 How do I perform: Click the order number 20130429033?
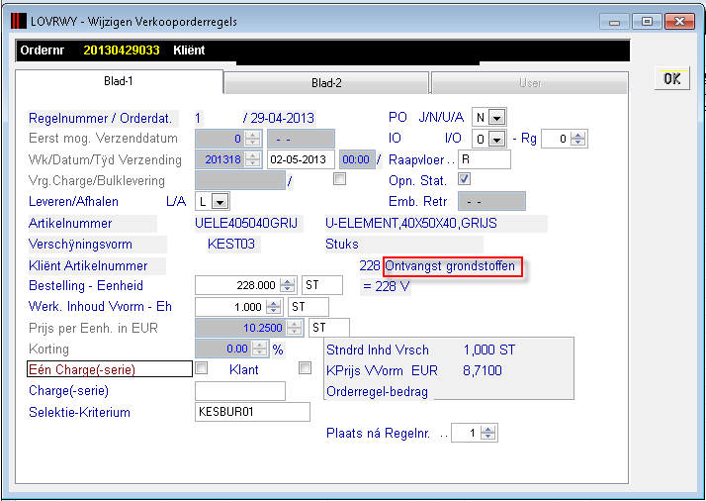pos(122,50)
